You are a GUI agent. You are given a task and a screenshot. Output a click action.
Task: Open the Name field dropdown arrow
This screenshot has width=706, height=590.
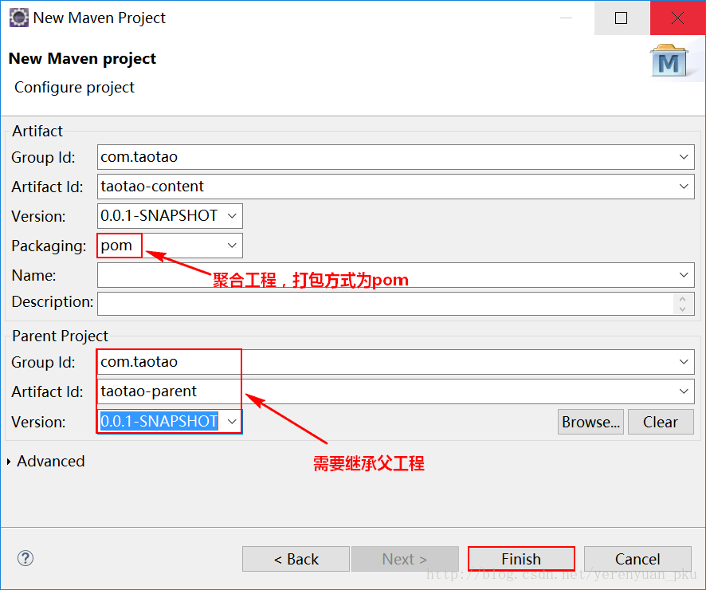tap(684, 275)
